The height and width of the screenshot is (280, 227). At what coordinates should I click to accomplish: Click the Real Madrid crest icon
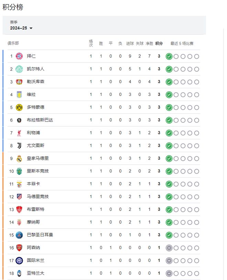19,158
